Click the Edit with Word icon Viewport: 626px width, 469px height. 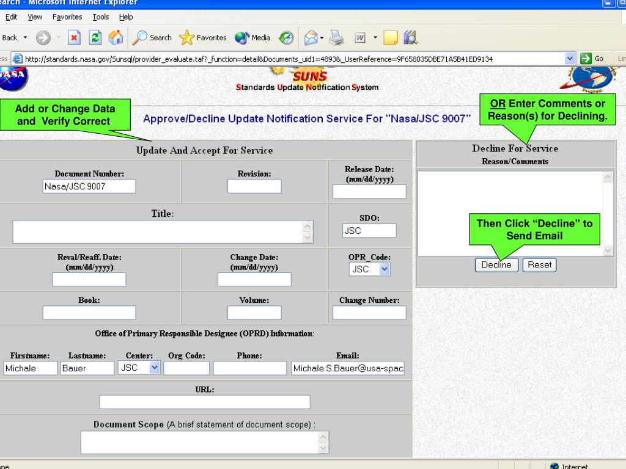pyautogui.click(x=360, y=38)
